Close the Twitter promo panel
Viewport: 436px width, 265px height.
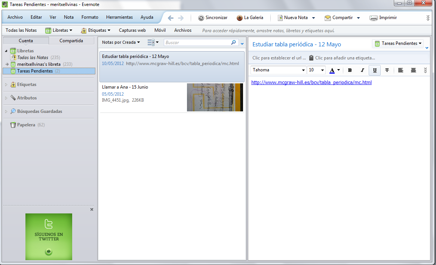click(92, 209)
